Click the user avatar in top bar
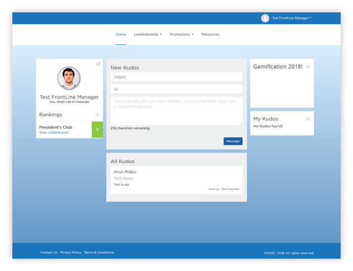This screenshot has width=353, height=271. tap(265, 18)
